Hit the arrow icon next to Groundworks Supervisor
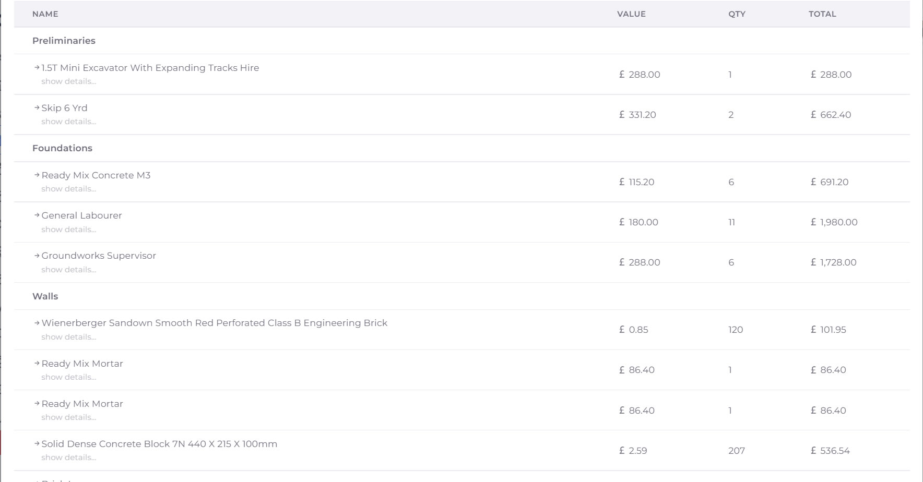Image resolution: width=923 pixels, height=482 pixels. (37, 256)
